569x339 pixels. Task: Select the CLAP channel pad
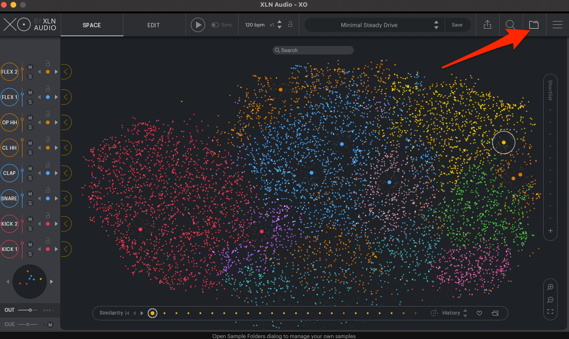pos(10,173)
